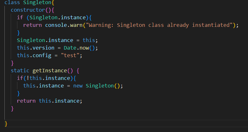Click the 'class' keyword before Singleton on the first line
This screenshot has width=248, height=132.
coord(12,3)
